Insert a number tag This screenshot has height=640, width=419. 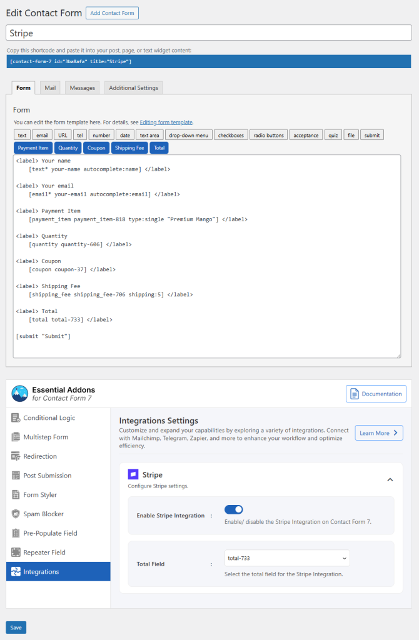(x=101, y=135)
